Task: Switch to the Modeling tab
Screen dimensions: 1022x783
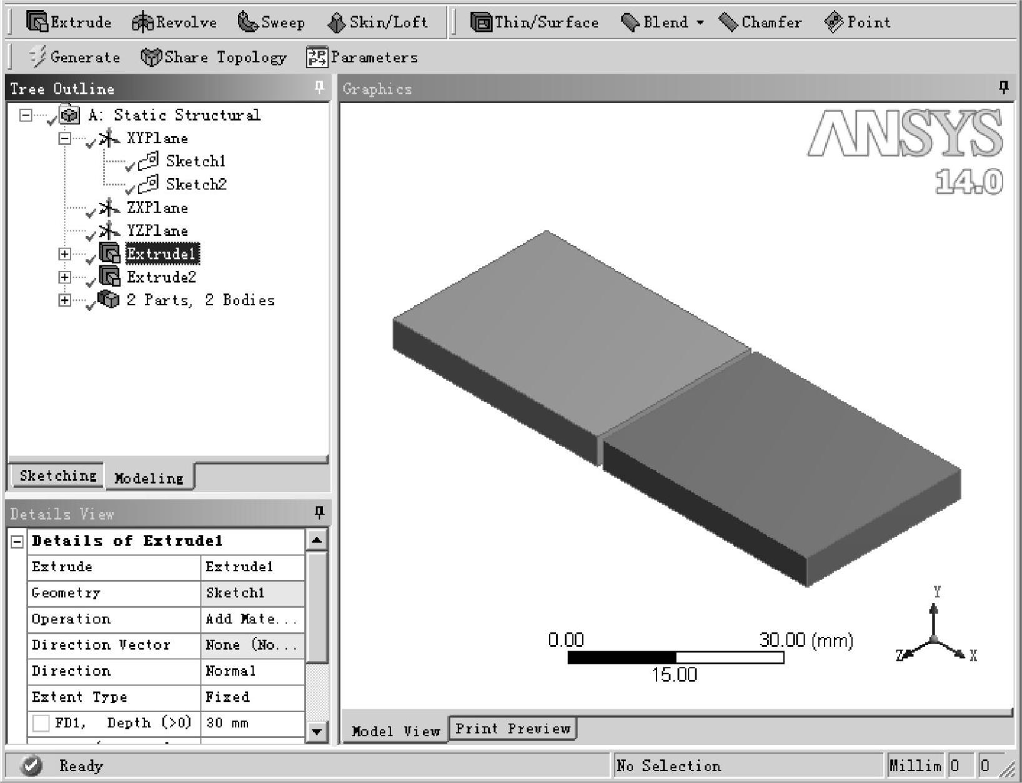Action: tap(149, 478)
